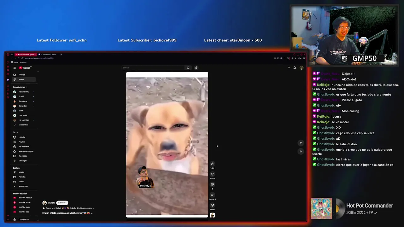Screen dimensions: 404x227
Task: Click the Remix icon
Action: (x=212, y=205)
